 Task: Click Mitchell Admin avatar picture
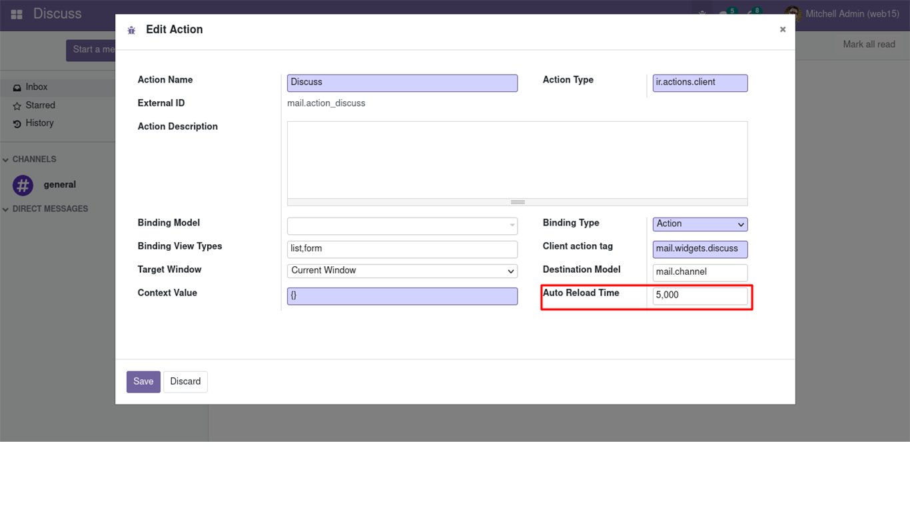[792, 14]
